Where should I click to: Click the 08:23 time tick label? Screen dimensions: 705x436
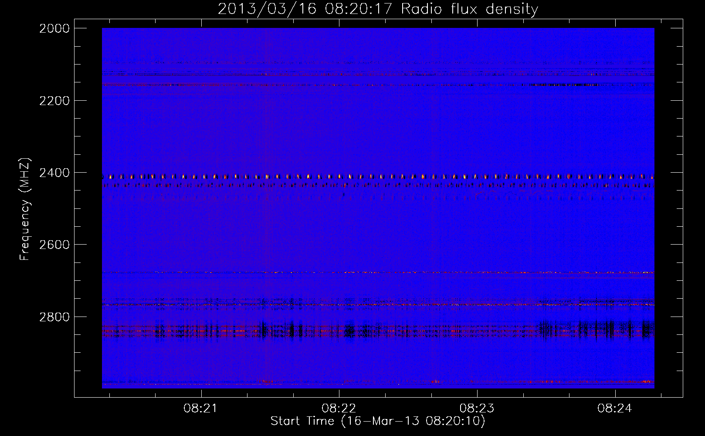coord(477,409)
